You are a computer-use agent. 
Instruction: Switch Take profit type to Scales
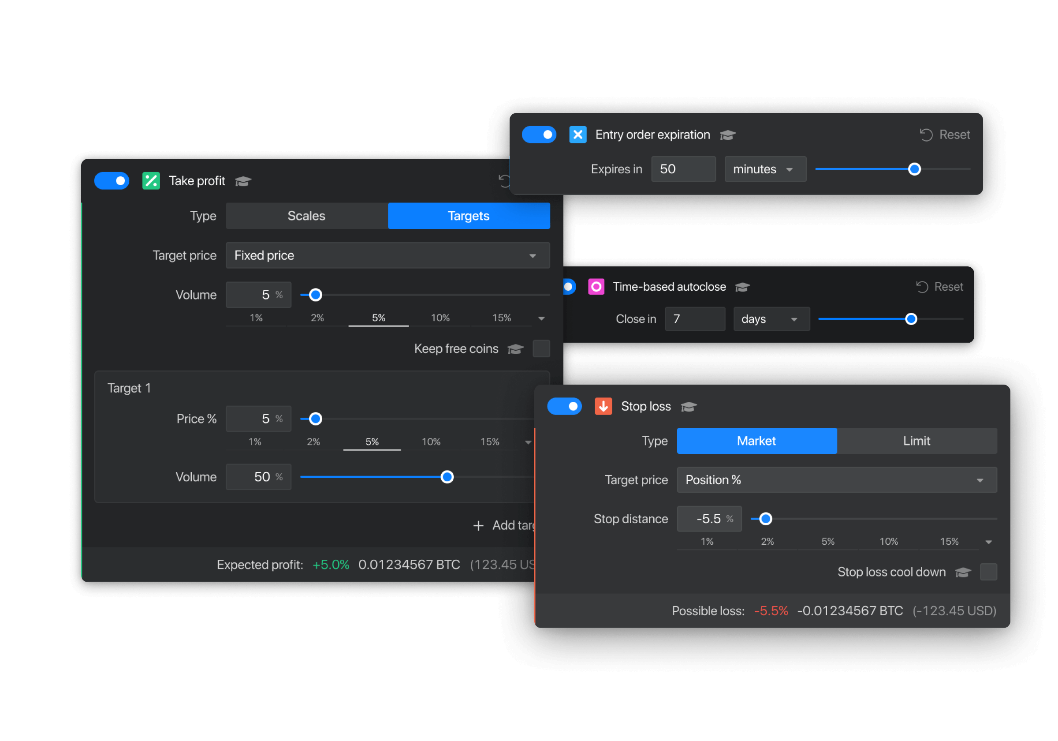pos(306,216)
